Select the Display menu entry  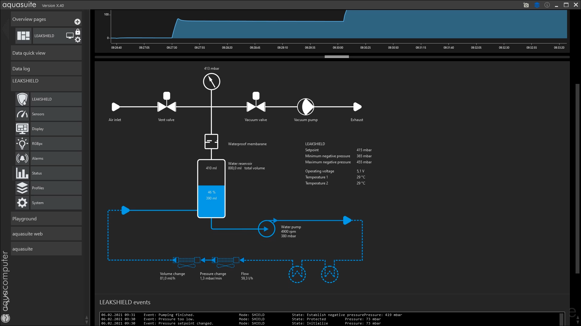click(56, 129)
